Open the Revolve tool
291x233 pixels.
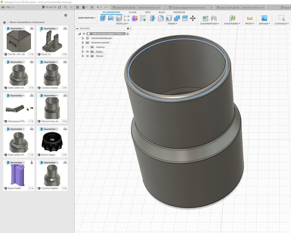(111, 18)
